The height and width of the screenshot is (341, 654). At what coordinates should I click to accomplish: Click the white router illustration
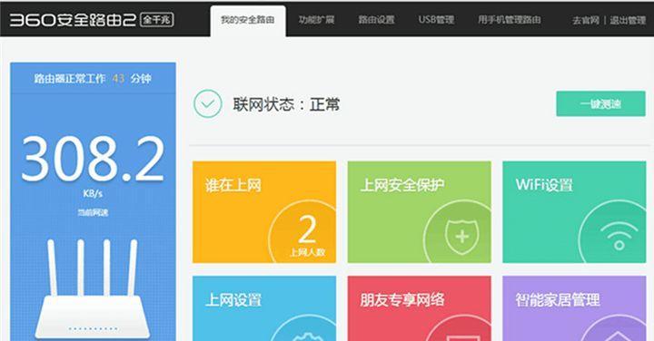point(93,288)
